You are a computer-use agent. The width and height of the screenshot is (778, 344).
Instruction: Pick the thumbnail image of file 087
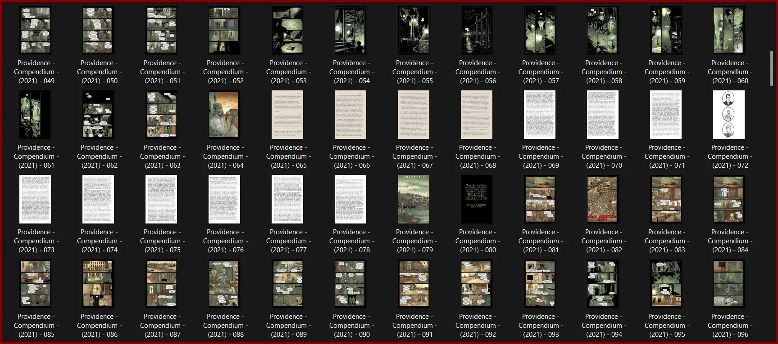click(161, 284)
